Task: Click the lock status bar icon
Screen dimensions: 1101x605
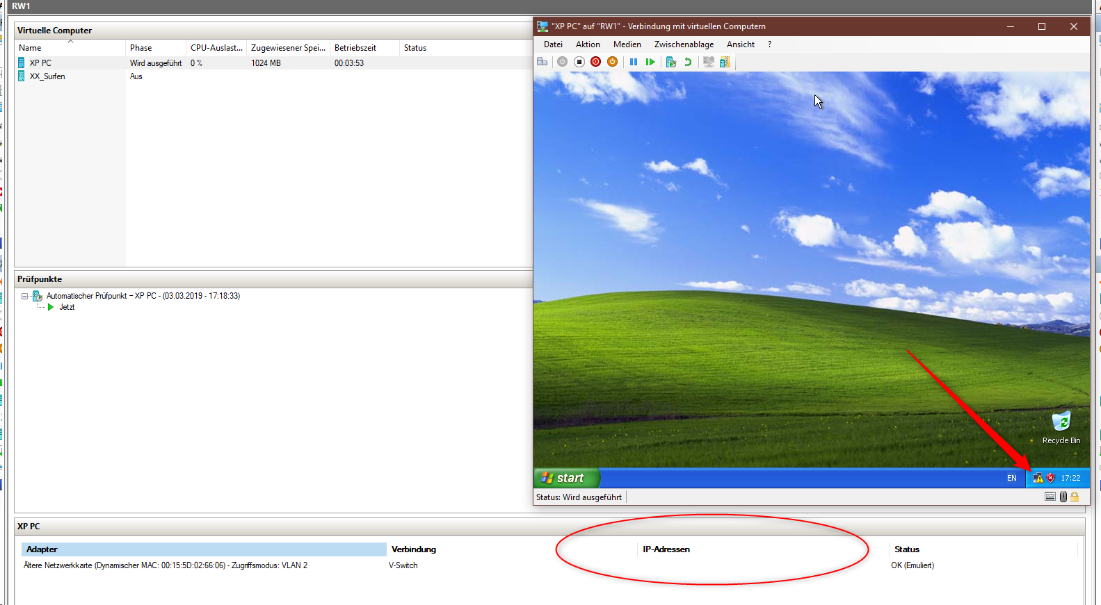Action: coord(1075,497)
